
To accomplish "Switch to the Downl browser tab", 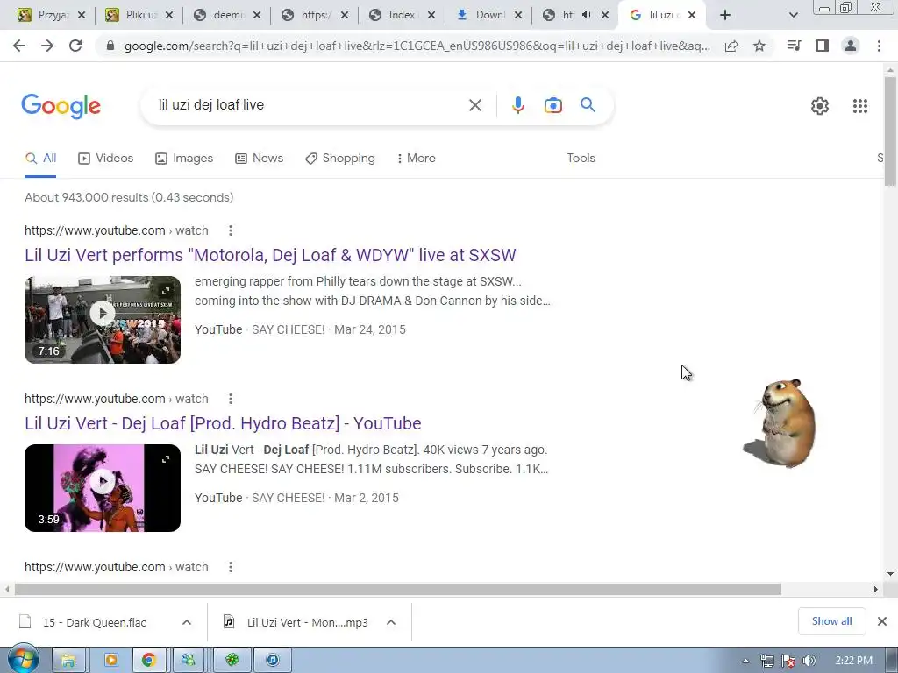I will (488, 15).
